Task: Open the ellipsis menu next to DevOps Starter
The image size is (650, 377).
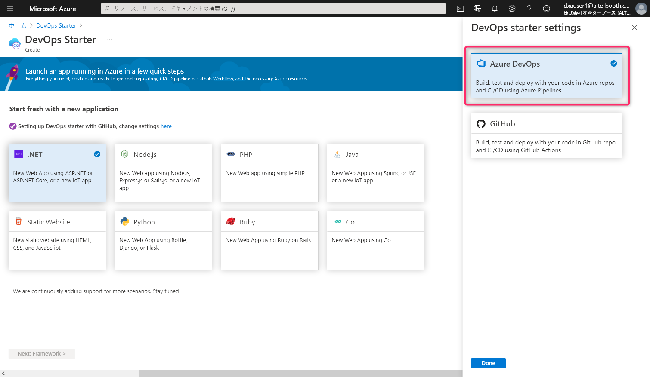Action: tap(110, 40)
